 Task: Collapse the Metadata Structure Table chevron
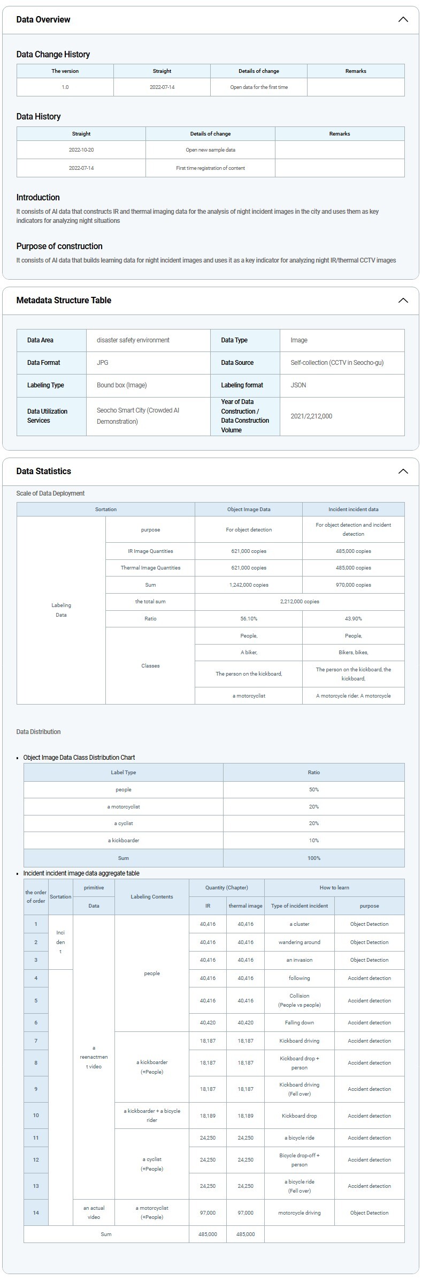(403, 300)
